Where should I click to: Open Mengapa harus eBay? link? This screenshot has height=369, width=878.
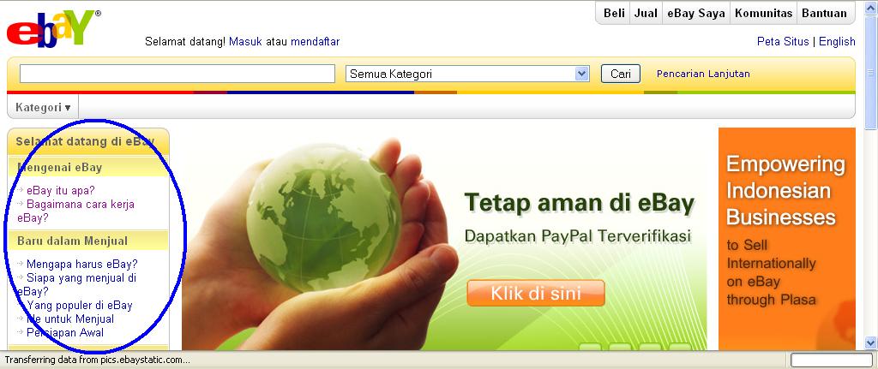81,264
